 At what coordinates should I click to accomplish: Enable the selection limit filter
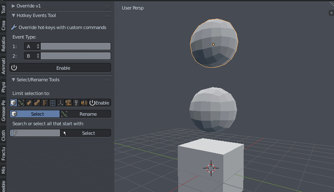click(x=99, y=103)
